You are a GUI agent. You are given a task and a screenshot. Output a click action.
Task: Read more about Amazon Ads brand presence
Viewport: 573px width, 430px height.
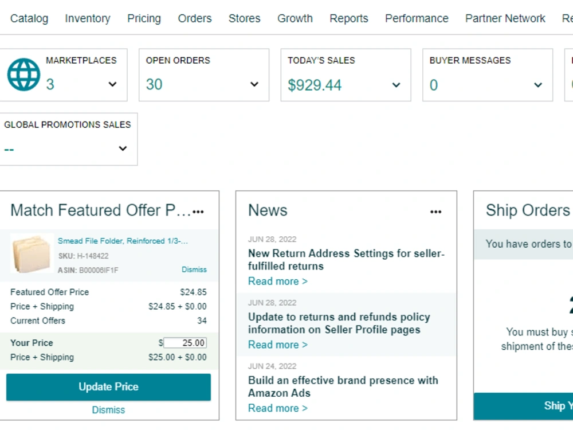click(278, 408)
